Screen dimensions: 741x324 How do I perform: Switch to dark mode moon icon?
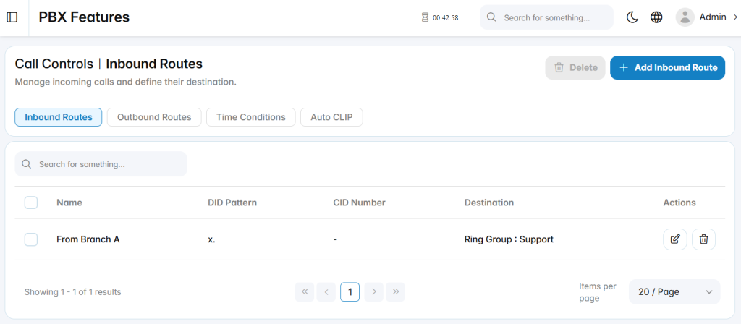click(x=632, y=17)
